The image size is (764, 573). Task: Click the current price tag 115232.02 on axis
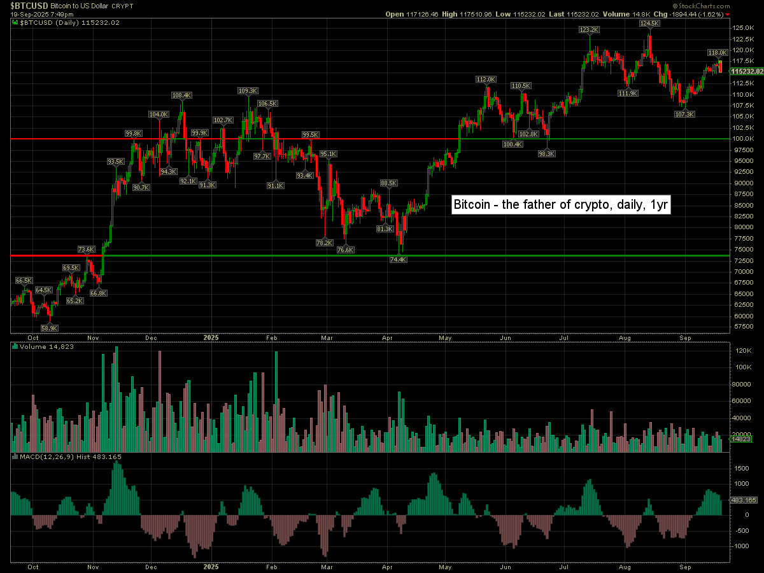click(746, 71)
